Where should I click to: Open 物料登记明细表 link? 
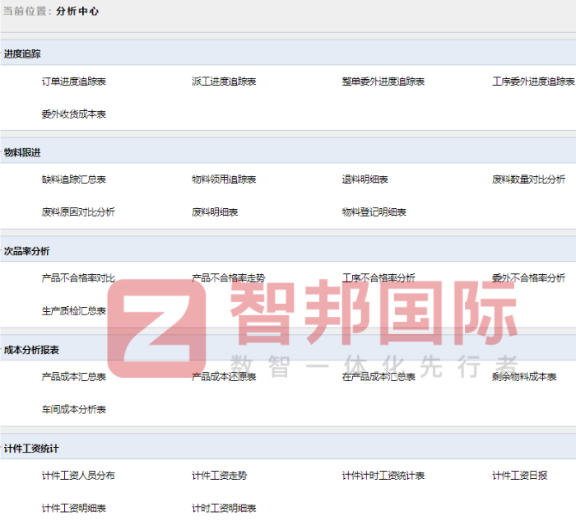tap(374, 212)
